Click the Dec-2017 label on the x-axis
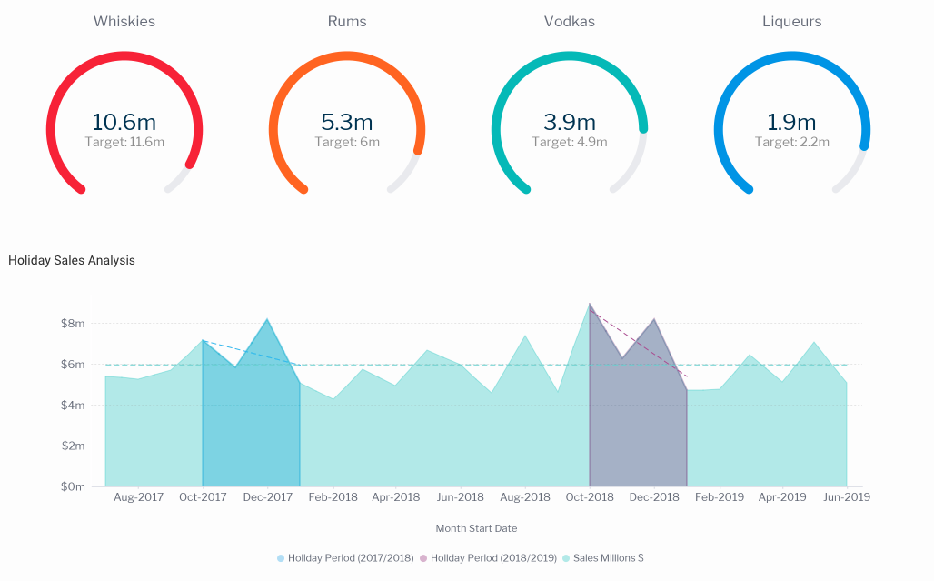The width and height of the screenshot is (934, 581). [x=267, y=497]
